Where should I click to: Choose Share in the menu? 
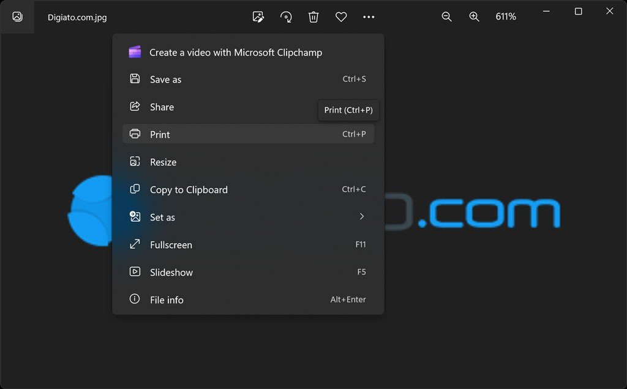pos(248,107)
